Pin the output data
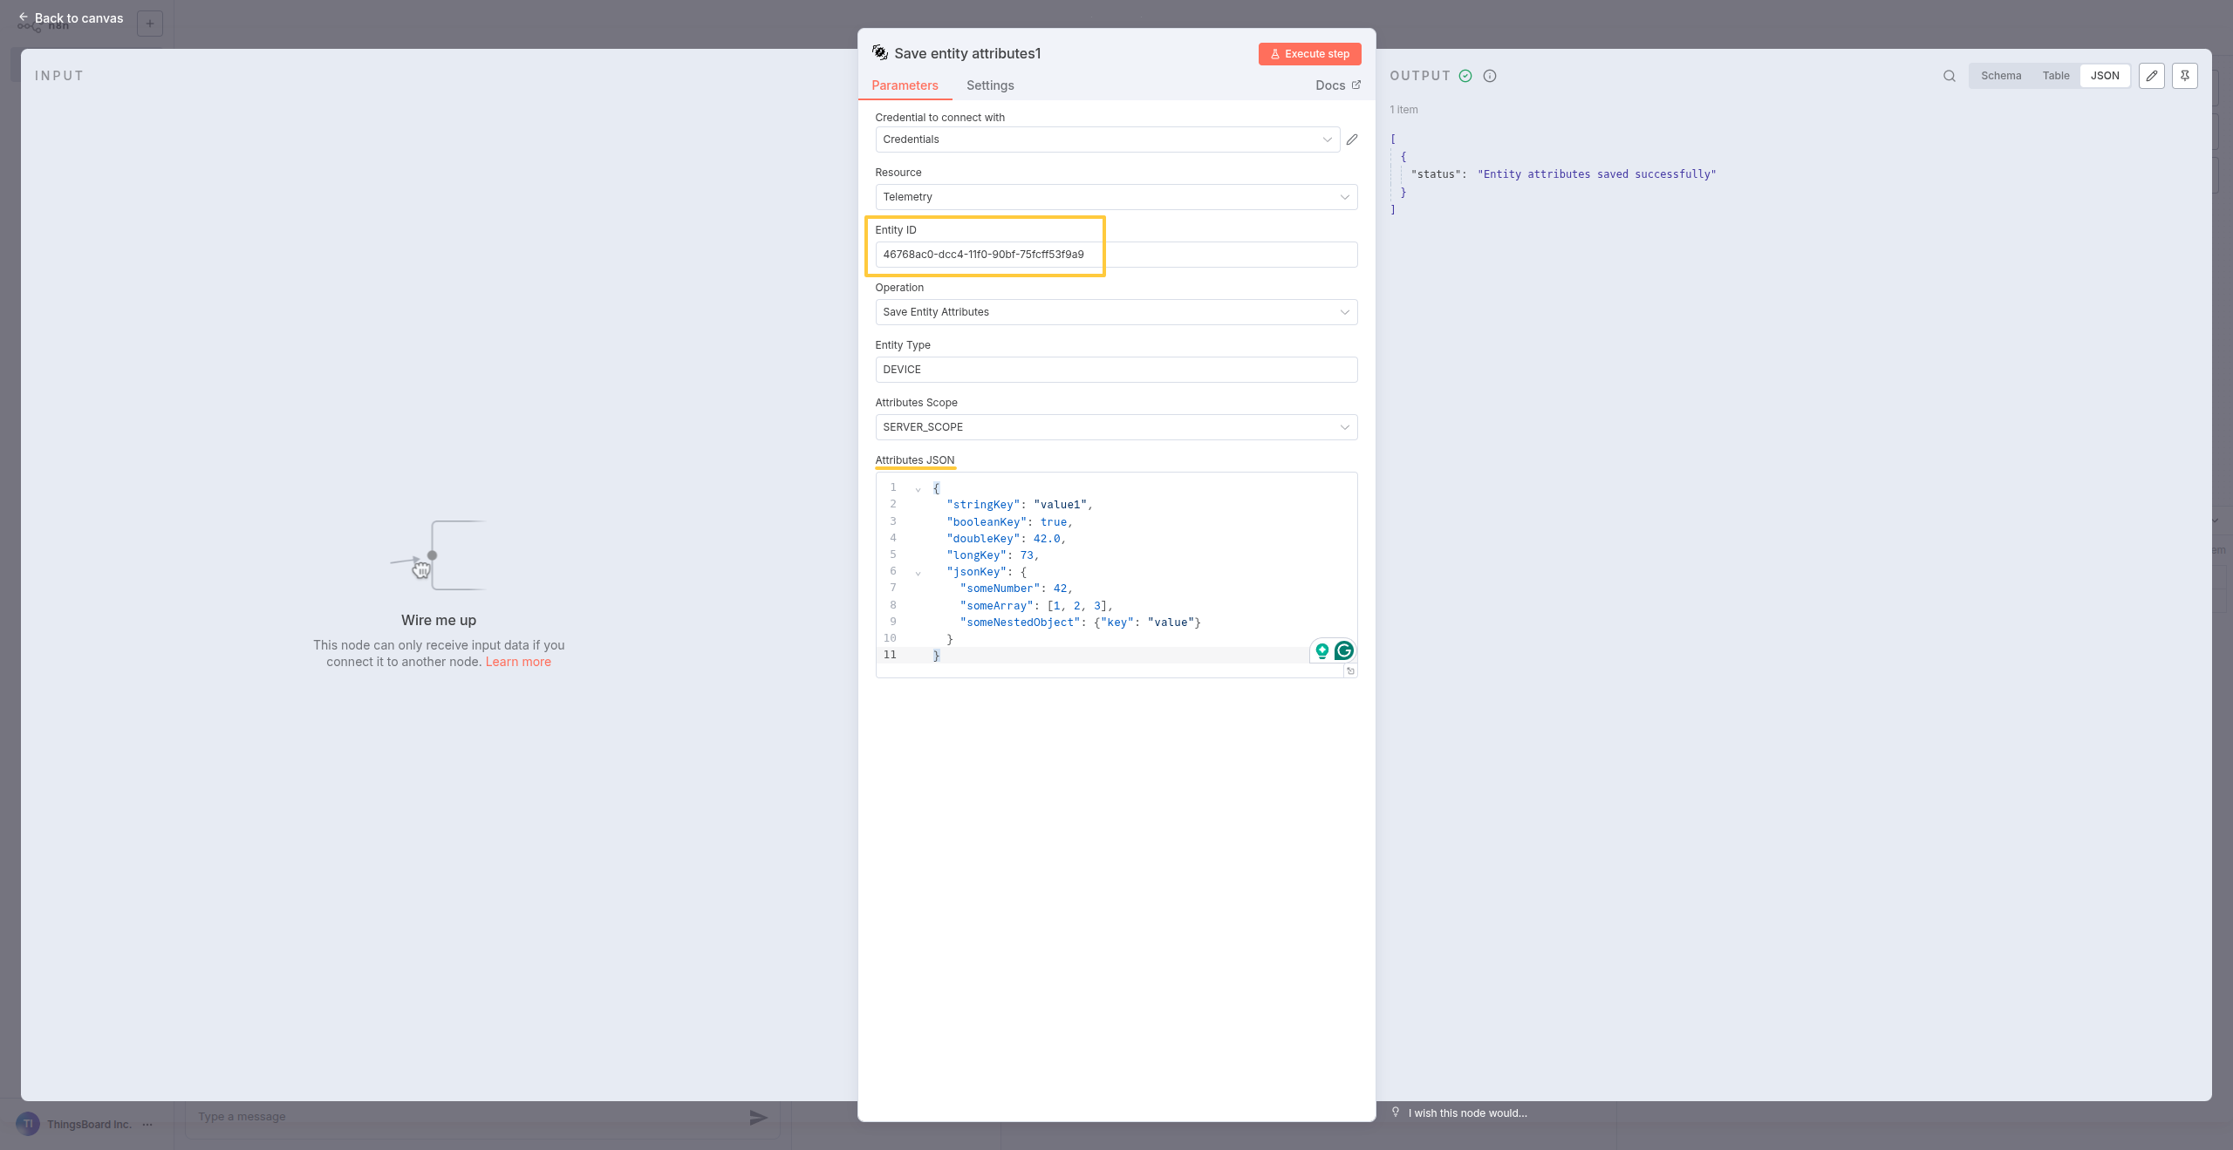This screenshot has width=2233, height=1150. coord(2184,76)
